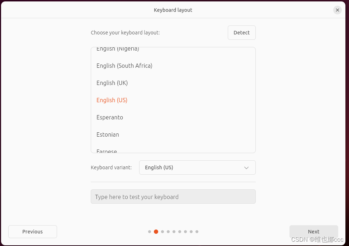
Task: Select English (UK) from the layout list
Action: [112, 83]
